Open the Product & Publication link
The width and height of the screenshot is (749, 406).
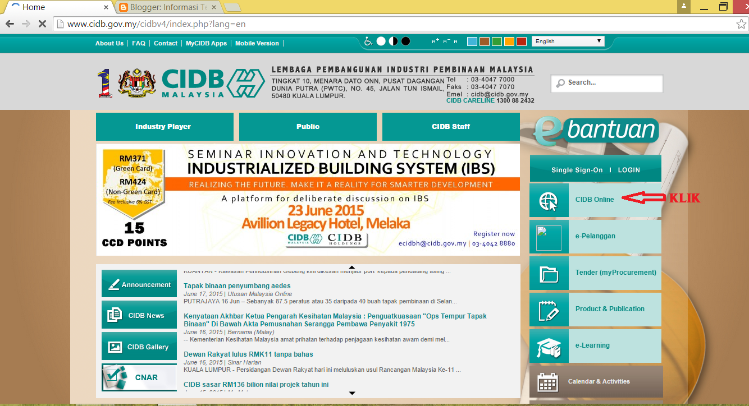610,309
